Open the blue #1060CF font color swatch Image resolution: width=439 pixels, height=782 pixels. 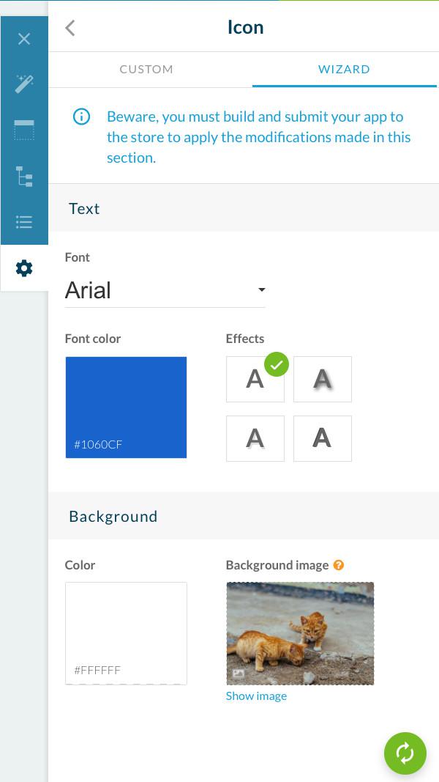point(126,407)
